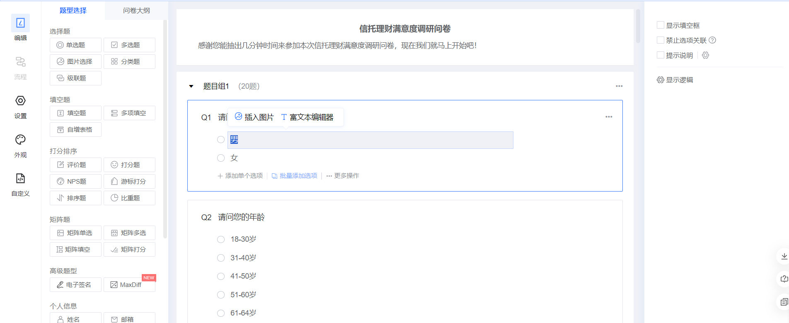Enable the 提示说明 checkbox

click(661, 55)
